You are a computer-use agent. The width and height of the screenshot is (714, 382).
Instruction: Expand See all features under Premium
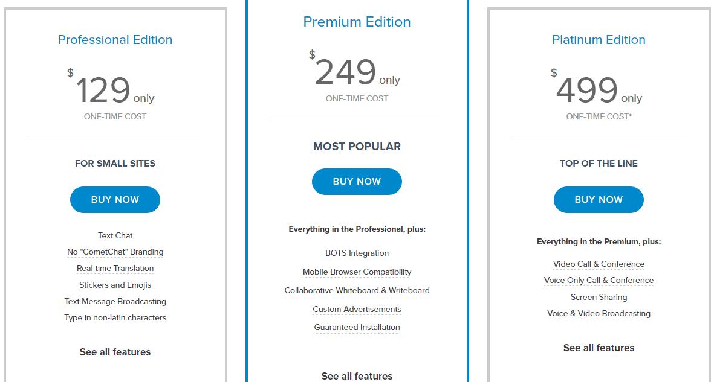tap(357, 376)
